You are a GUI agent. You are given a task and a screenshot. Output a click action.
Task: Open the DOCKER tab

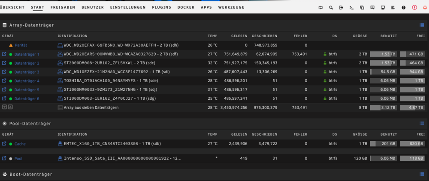(x=186, y=7)
